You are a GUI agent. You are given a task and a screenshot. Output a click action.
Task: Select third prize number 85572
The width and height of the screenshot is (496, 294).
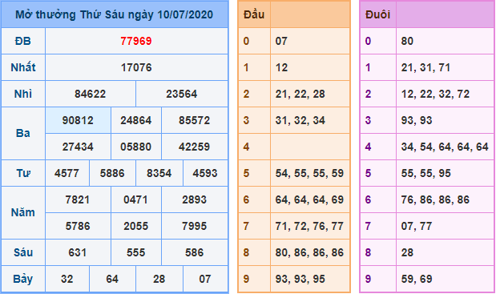pyautogui.click(x=194, y=120)
